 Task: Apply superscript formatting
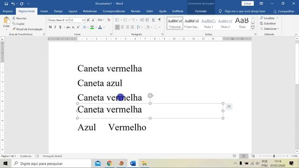click(x=78, y=27)
